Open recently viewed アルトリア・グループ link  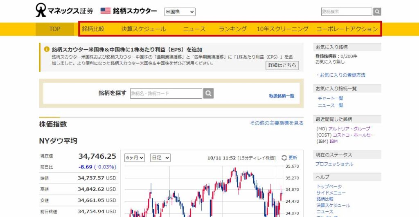pos(349,128)
